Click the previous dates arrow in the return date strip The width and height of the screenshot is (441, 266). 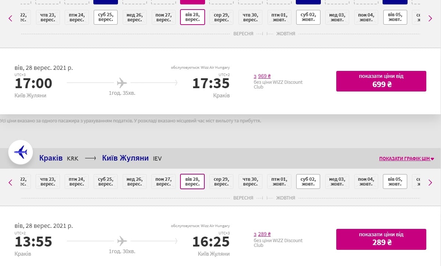[x=10, y=182]
